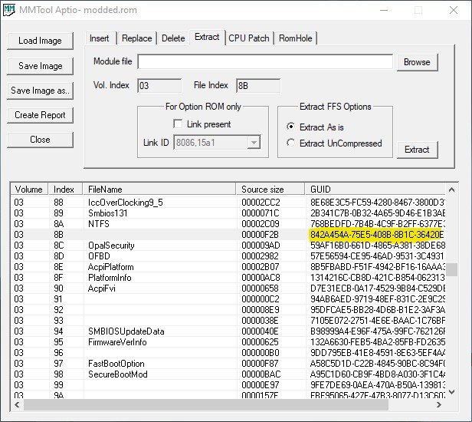Click index 93 in the module list
The image size is (472, 422).
[x=58, y=321]
